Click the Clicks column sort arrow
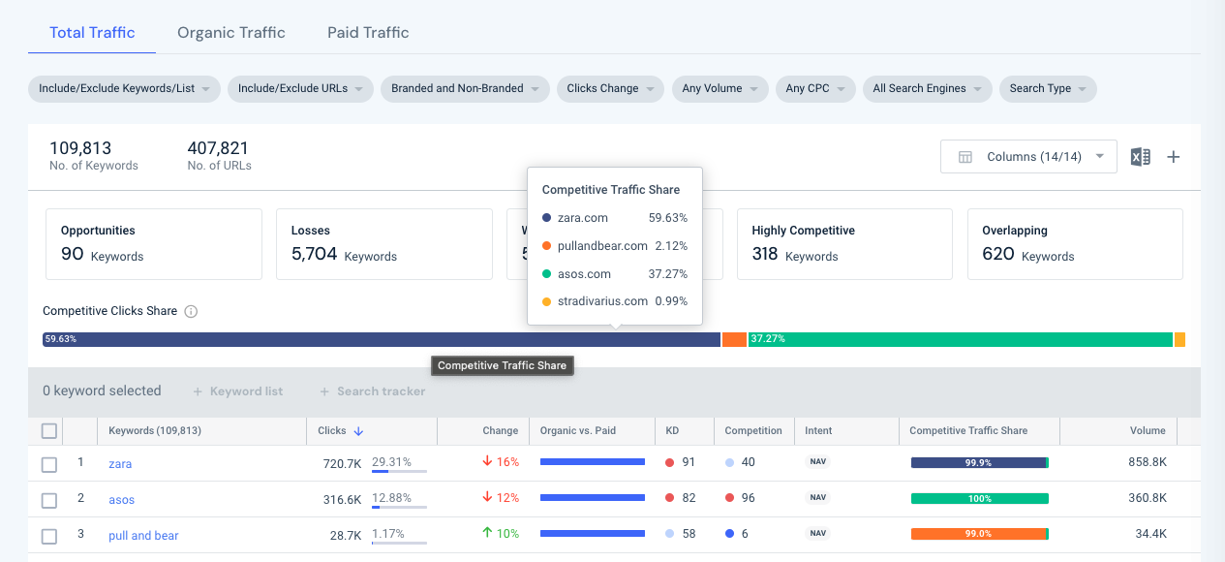 [x=358, y=431]
